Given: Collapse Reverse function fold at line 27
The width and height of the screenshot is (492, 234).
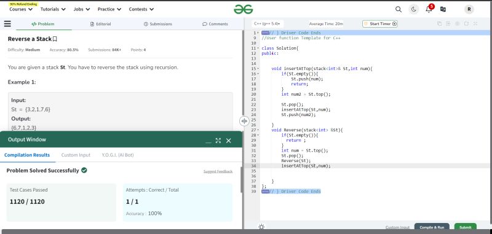Looking at the screenshot, I should pyautogui.click(x=258, y=130).
